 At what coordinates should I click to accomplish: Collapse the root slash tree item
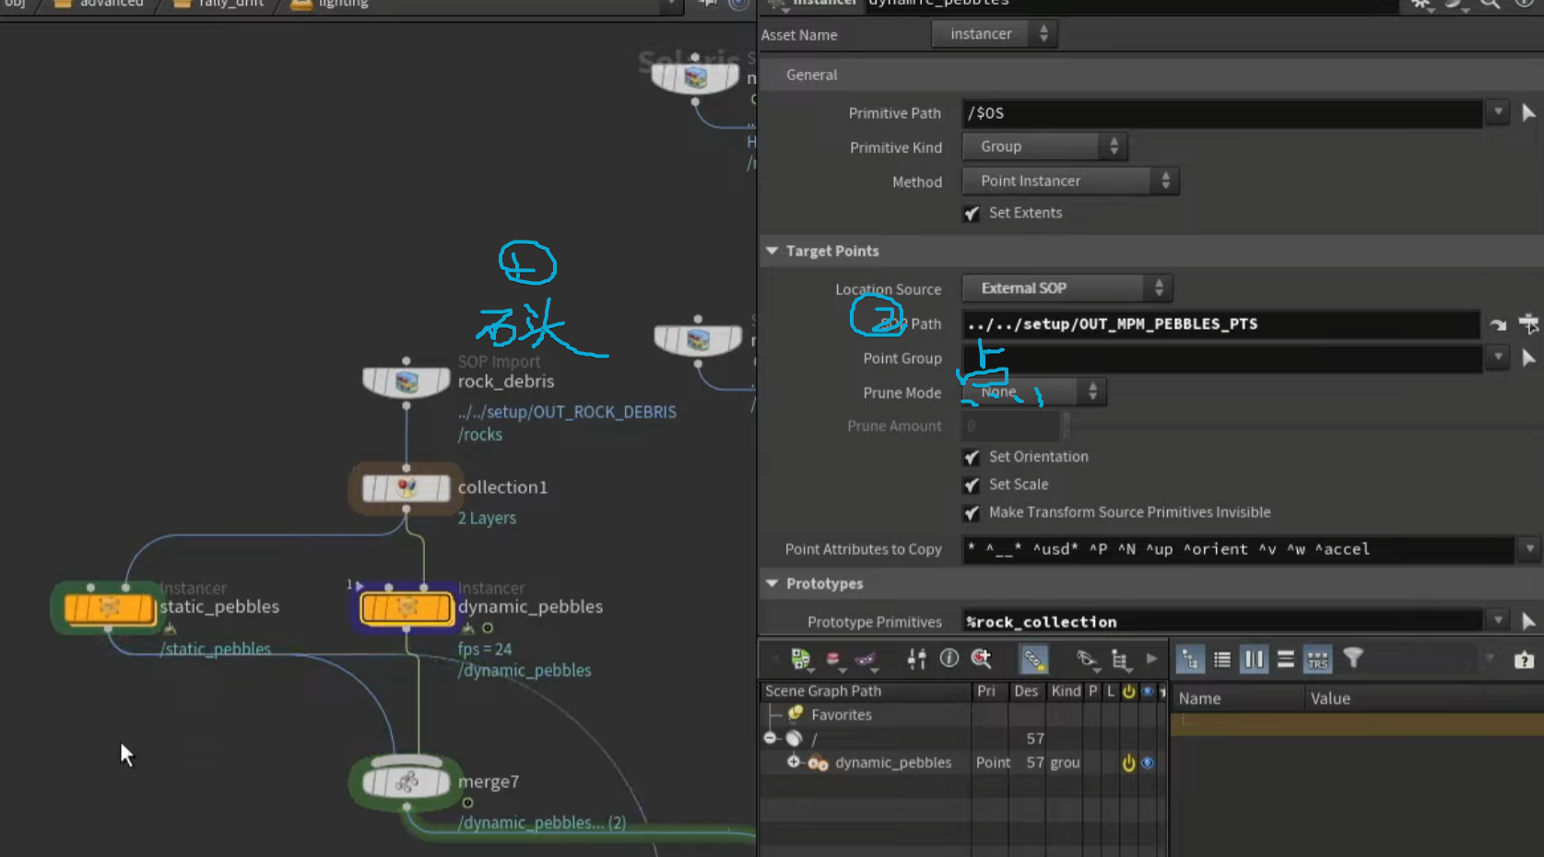tap(771, 738)
